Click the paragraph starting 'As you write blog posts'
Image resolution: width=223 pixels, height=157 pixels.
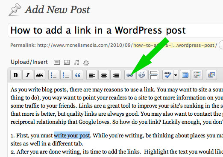click(x=117, y=106)
